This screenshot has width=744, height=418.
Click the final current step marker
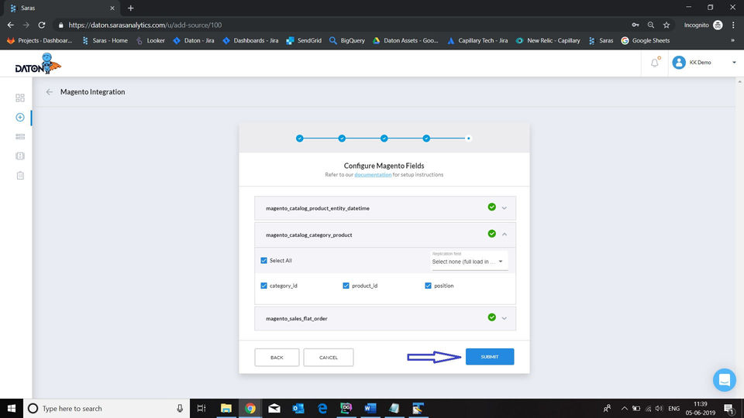pyautogui.click(x=468, y=139)
